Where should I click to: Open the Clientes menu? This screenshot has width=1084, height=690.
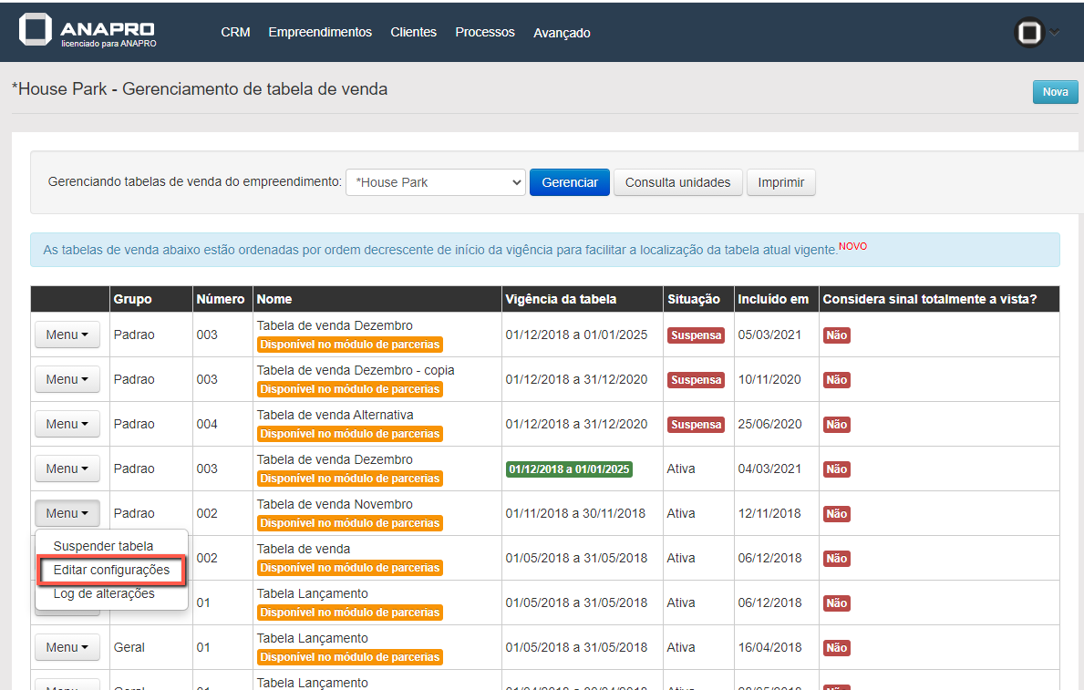tap(413, 33)
